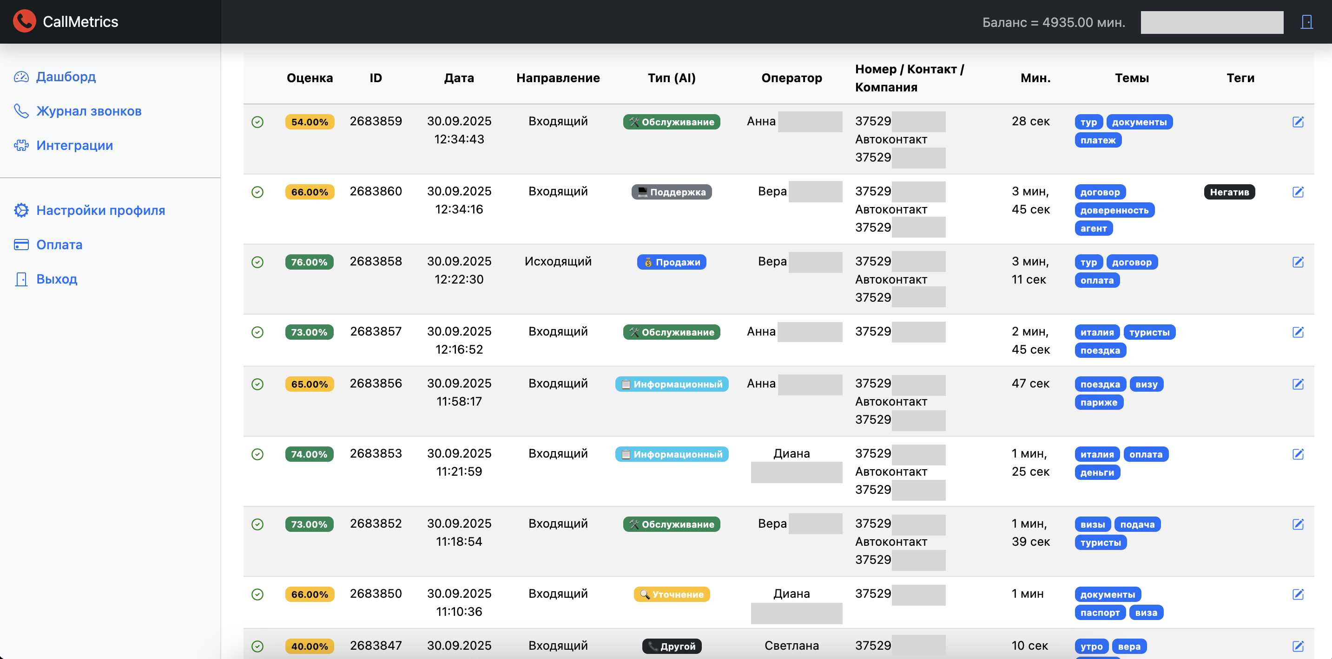This screenshot has height=659, width=1332.
Task: Click the CallMetrics phone logo icon
Action: coord(24,21)
